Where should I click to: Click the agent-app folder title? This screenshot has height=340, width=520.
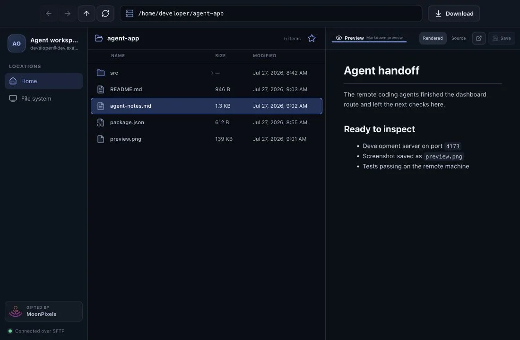[x=123, y=38]
